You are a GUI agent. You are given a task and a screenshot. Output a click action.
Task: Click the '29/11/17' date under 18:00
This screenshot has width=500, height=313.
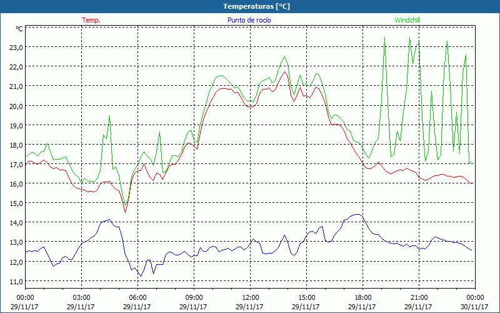(x=362, y=307)
